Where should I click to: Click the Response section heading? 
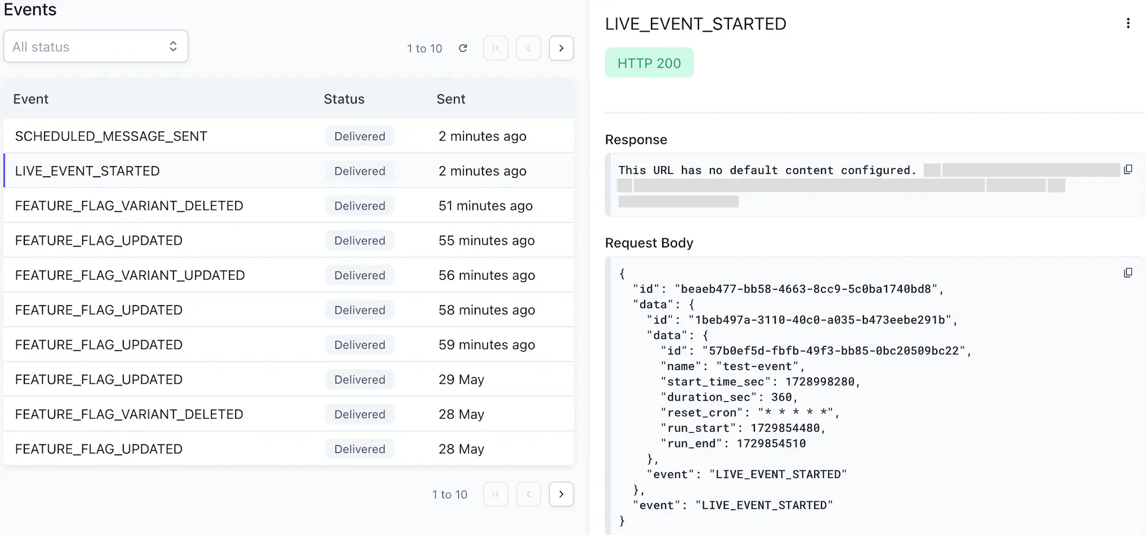coord(636,140)
